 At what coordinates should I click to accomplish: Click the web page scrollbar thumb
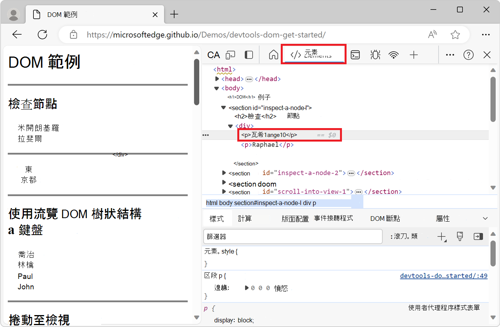(x=197, y=82)
